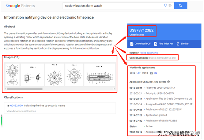Click the help icon after CASIO COMPUTER CO., LTD.
Screen dimensions: 204x140
(x=191, y=104)
